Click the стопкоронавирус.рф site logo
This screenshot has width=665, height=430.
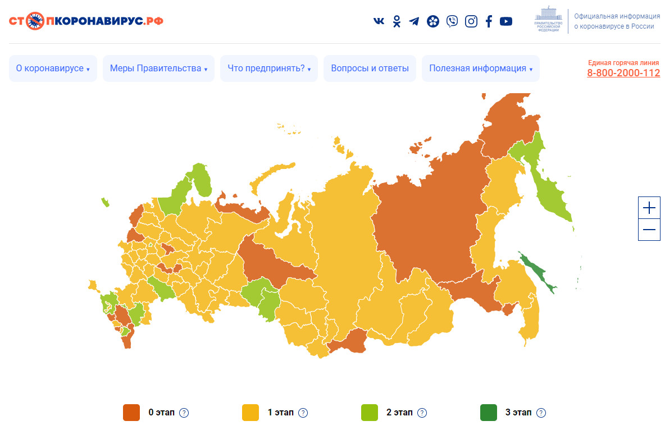[86, 21]
